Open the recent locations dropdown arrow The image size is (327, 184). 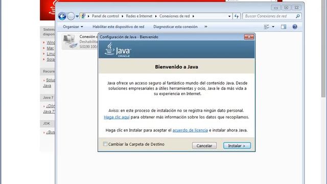point(77,16)
